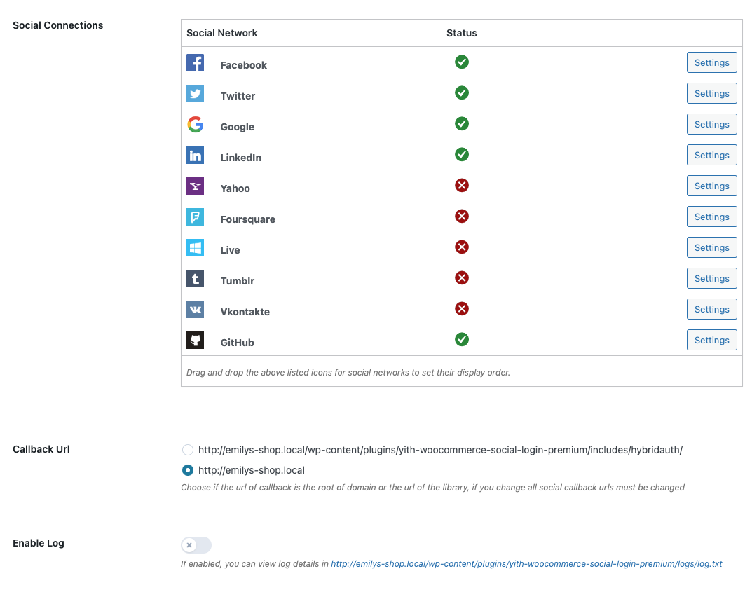Viewport: 752px width, 590px height.
Task: Click the Live Windows icon
Action: (x=195, y=248)
